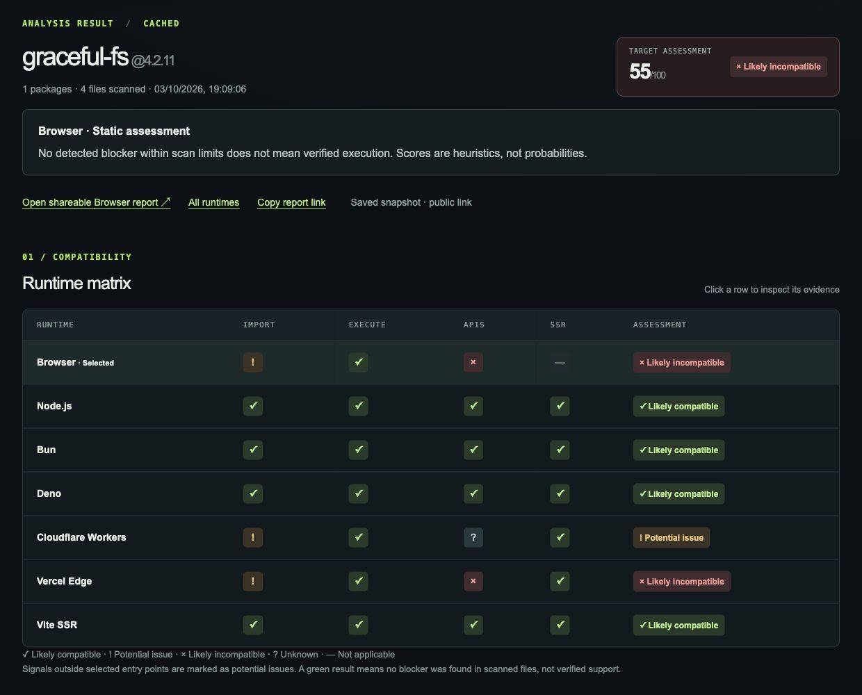This screenshot has height=695, width=862.
Task: Click the Likely incompatible badge in Target Assessment
Action: pos(779,67)
